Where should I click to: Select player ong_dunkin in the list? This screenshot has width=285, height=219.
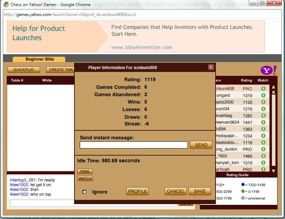tap(227, 149)
